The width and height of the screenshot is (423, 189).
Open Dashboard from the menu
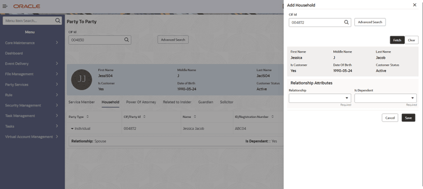(x=14, y=53)
